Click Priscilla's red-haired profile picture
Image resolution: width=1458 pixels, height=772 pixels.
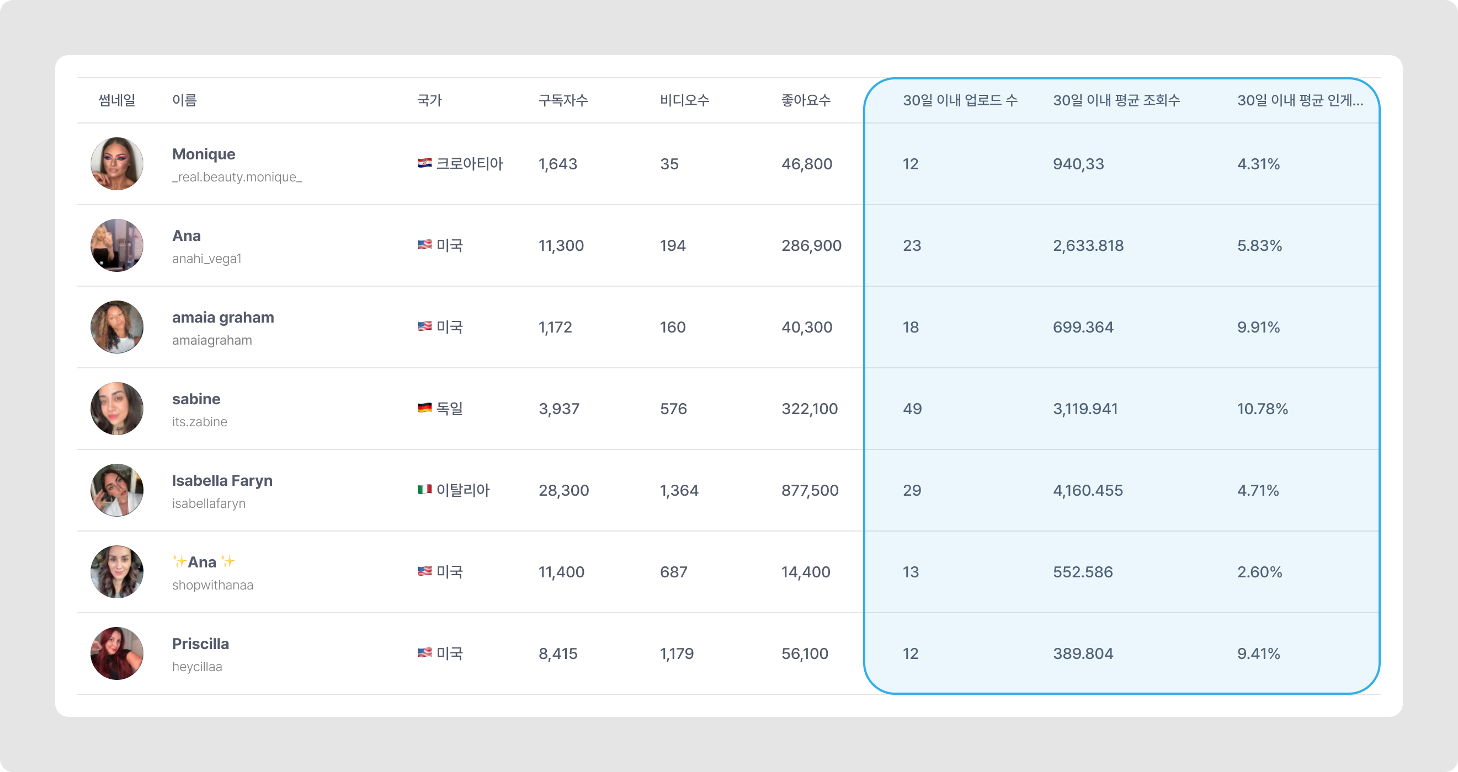click(x=116, y=653)
